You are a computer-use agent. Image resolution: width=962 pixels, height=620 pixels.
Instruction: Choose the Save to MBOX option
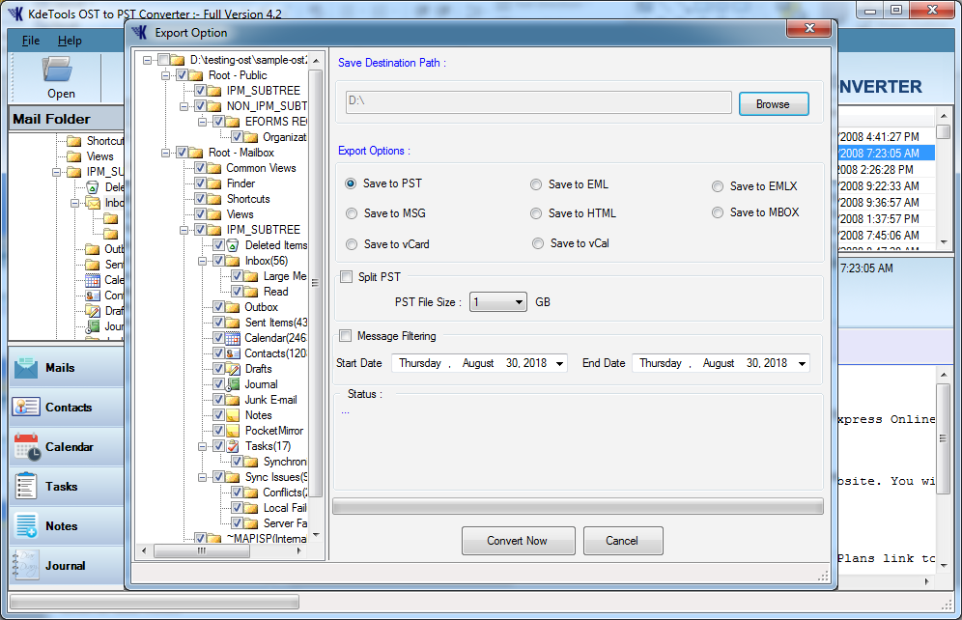point(718,212)
